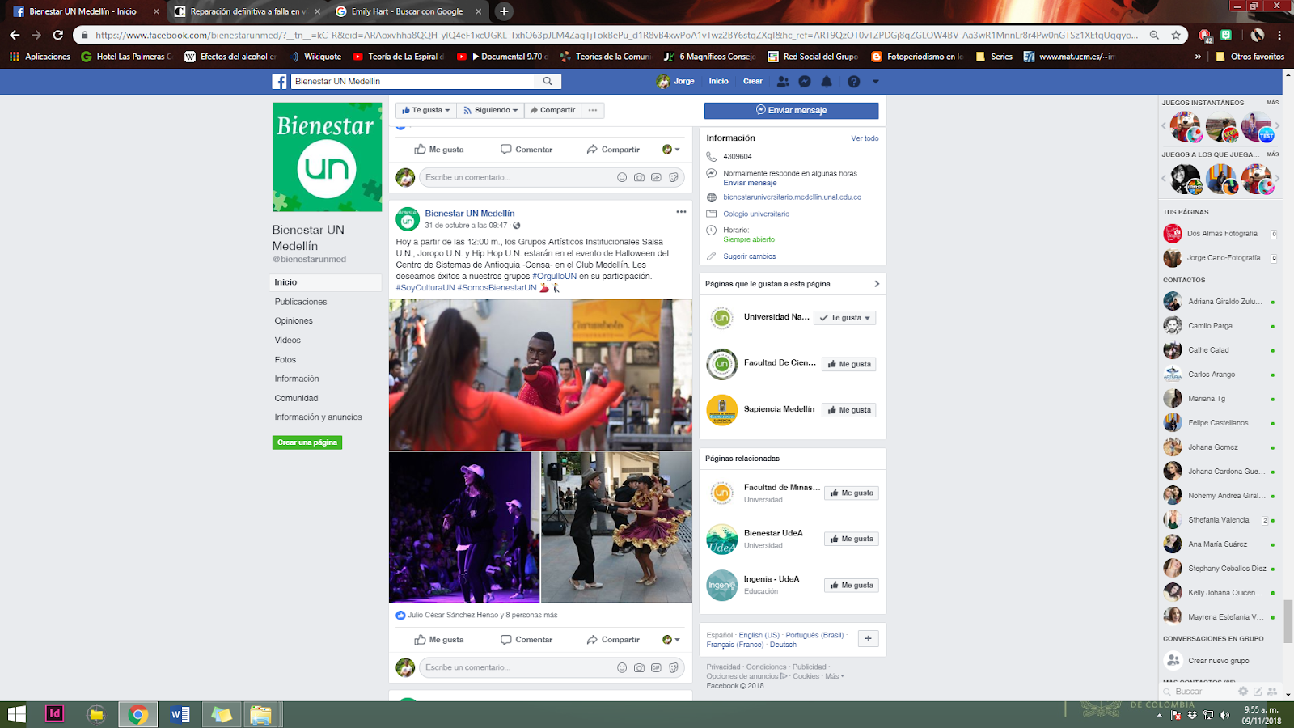Click Bienestar UN page profile picture
Screen dimensions: 1294x728
[x=327, y=157]
